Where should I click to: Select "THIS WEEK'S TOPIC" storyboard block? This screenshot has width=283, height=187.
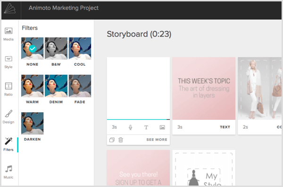click(204, 88)
